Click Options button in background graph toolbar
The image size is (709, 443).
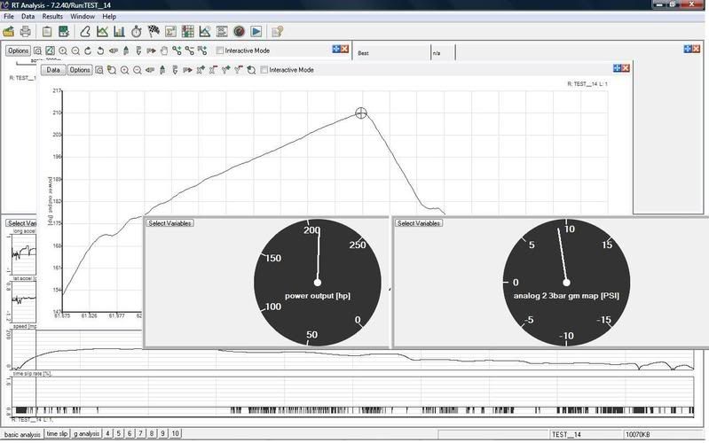coord(19,51)
